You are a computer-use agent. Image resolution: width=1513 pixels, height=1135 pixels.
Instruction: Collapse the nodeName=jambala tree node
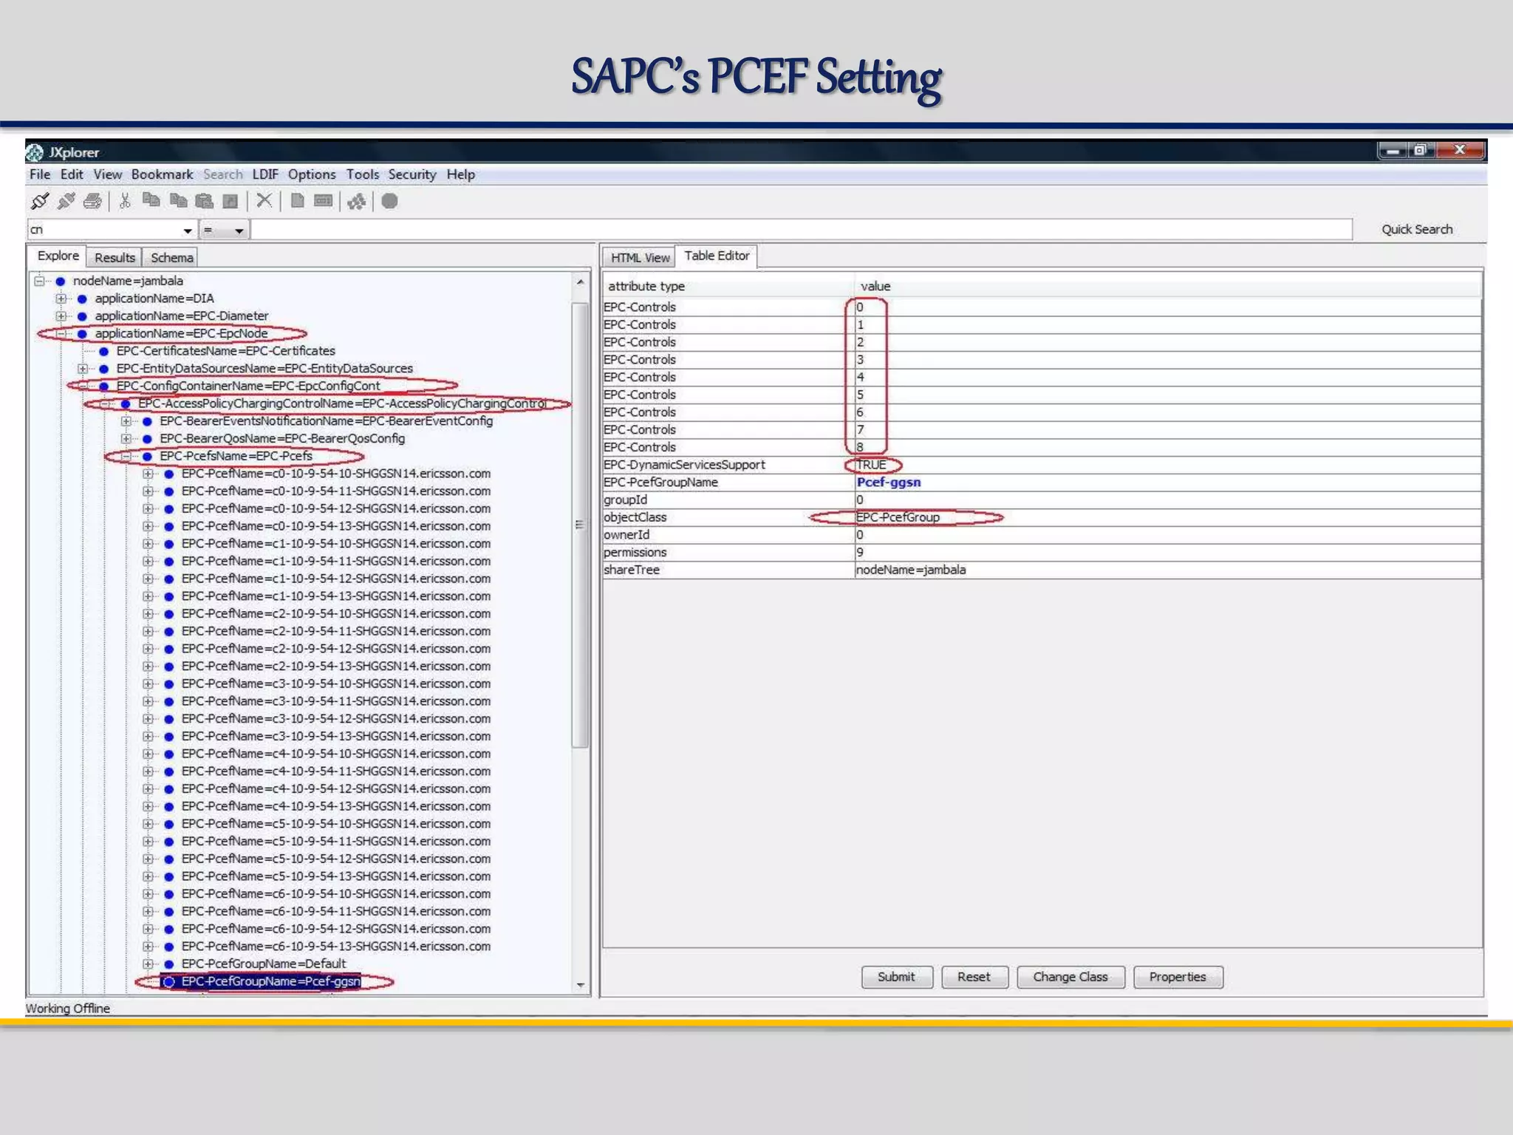point(39,282)
